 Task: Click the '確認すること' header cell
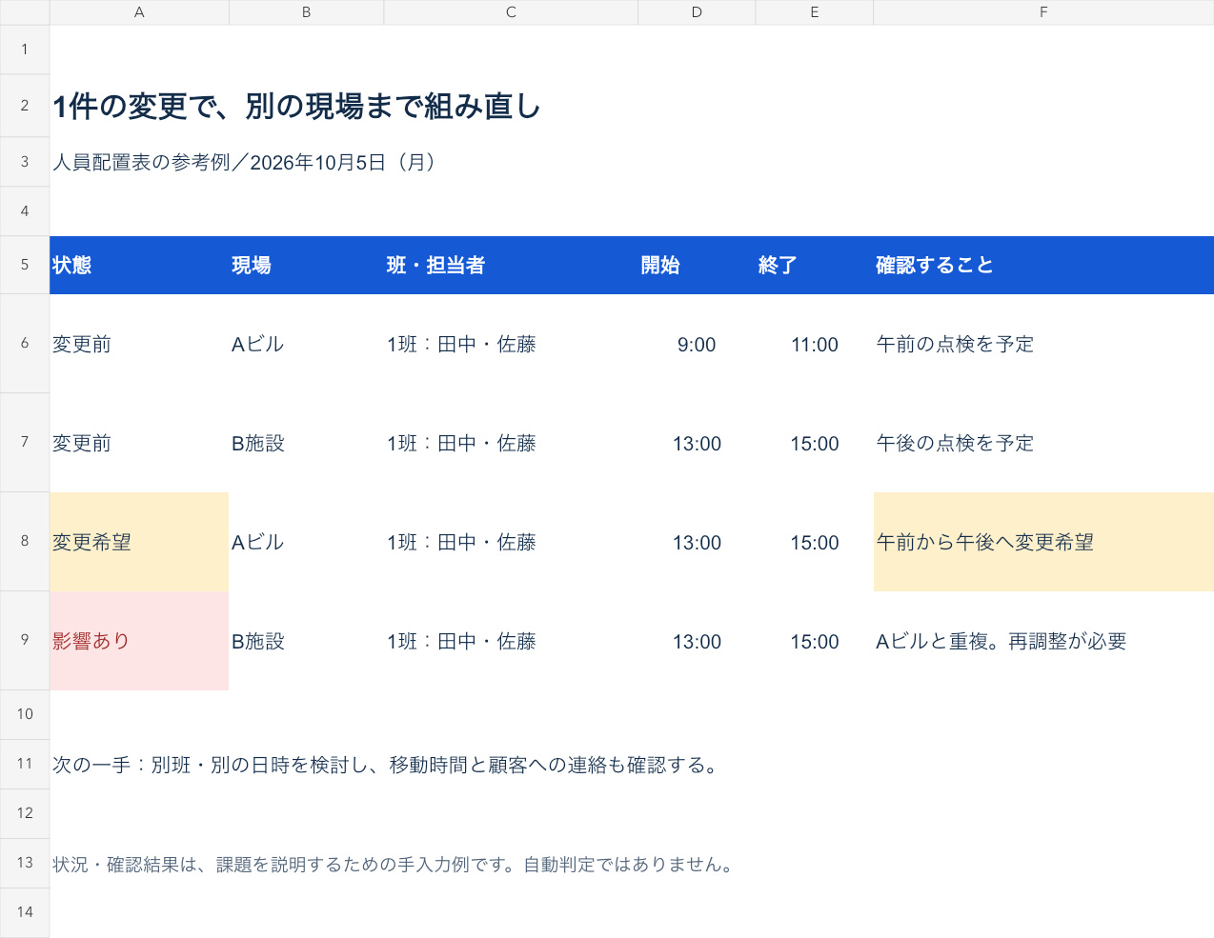pos(1043,265)
